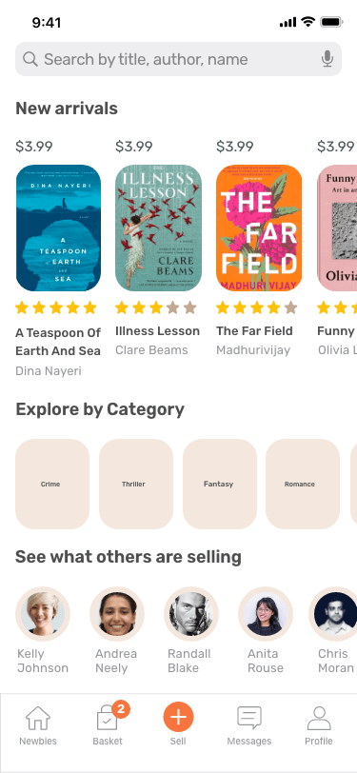The height and width of the screenshot is (773, 357).
Task: Tap the microphone voice search icon
Action: (327, 59)
